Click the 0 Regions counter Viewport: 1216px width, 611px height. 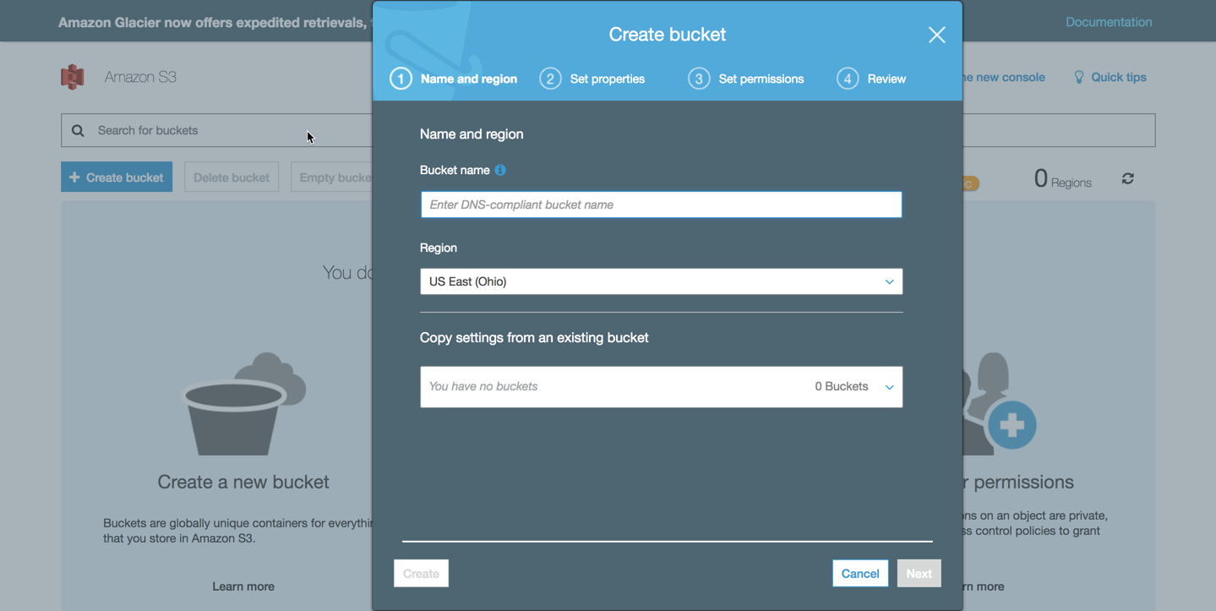[1062, 178]
